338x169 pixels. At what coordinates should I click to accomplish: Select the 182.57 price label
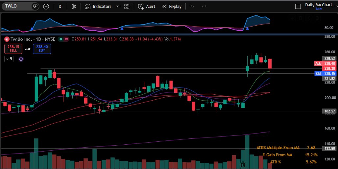point(329,111)
